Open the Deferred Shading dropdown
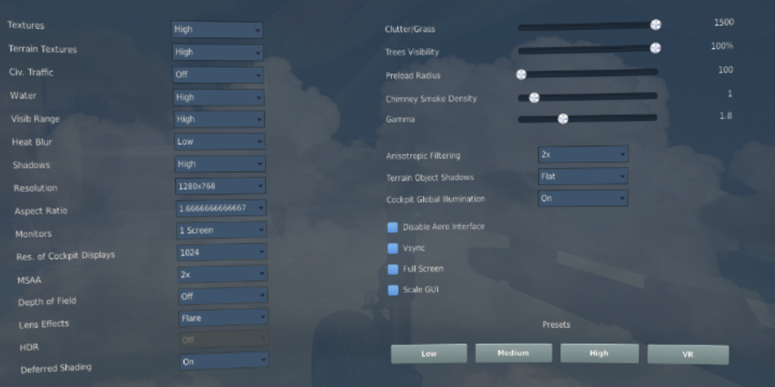This screenshot has width=775, height=387. pos(224,361)
